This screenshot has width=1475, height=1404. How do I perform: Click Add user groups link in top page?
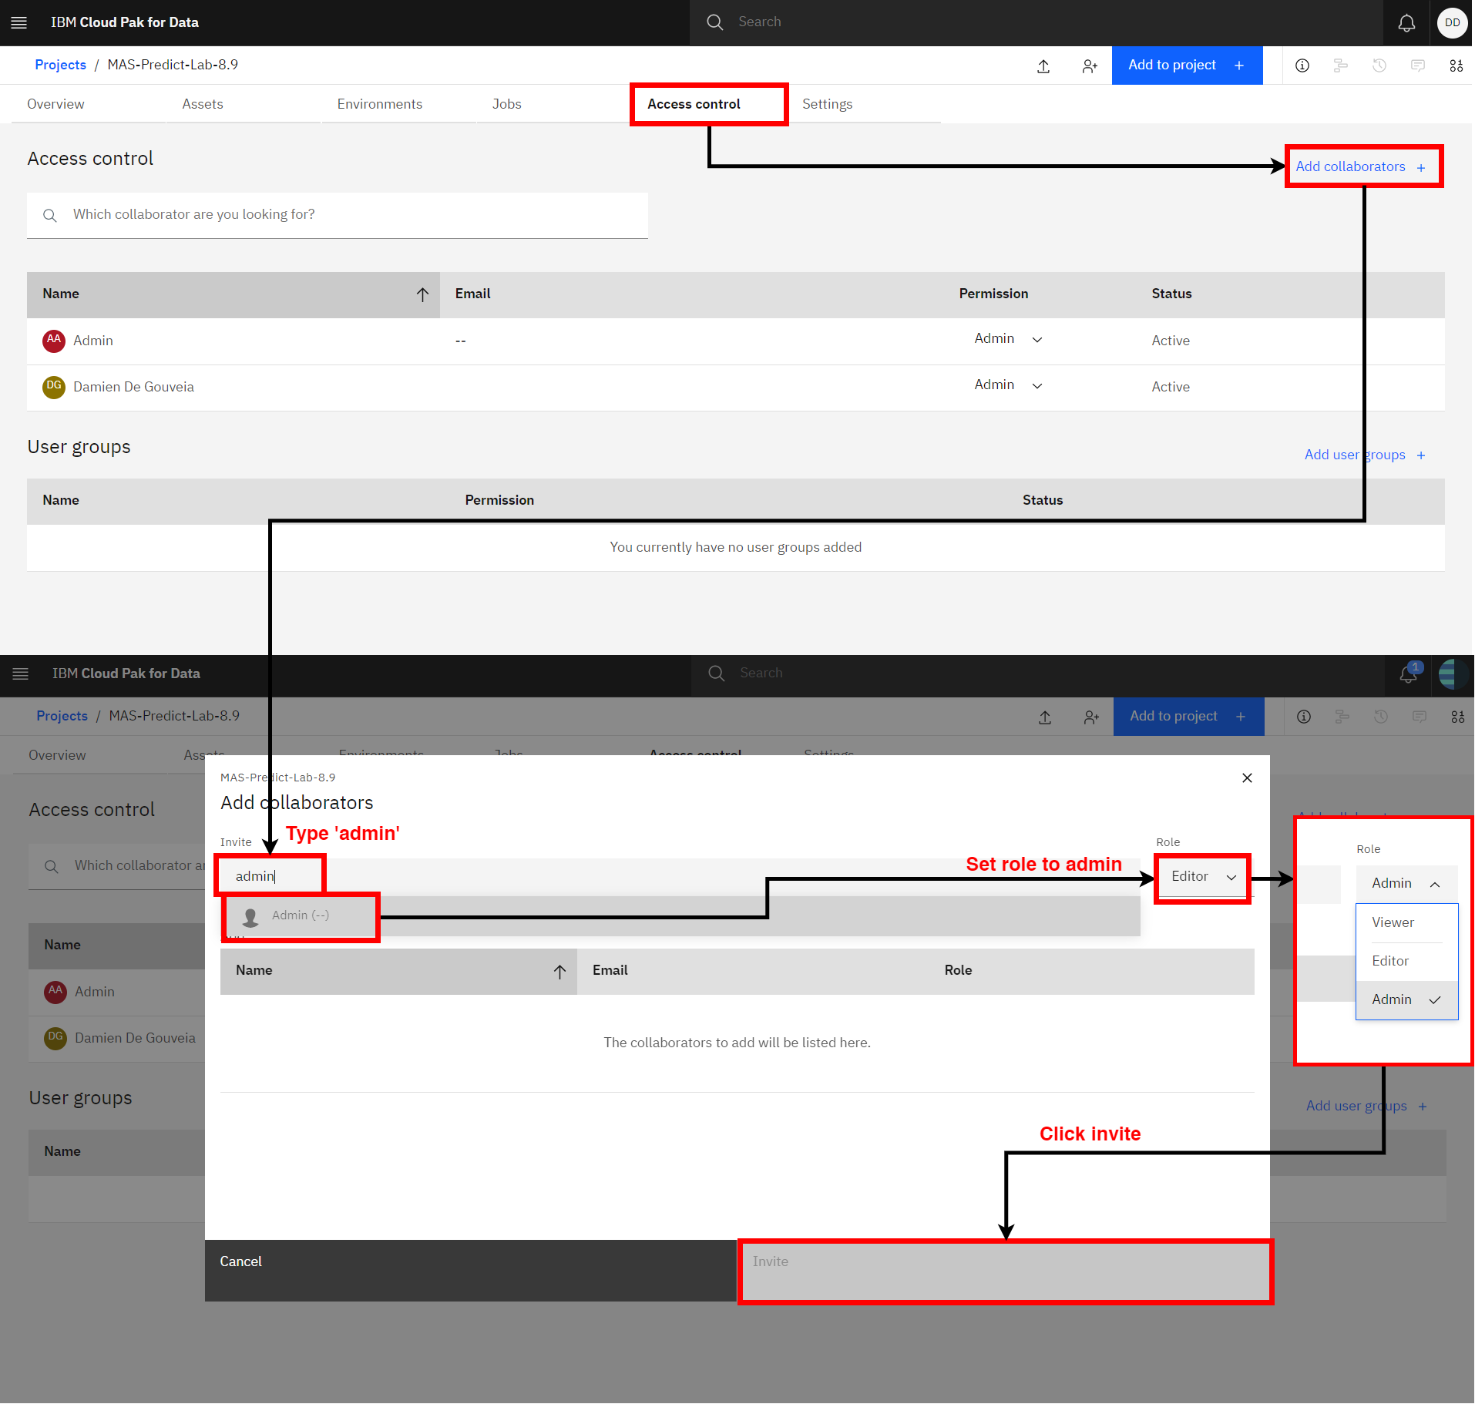pyautogui.click(x=1365, y=455)
